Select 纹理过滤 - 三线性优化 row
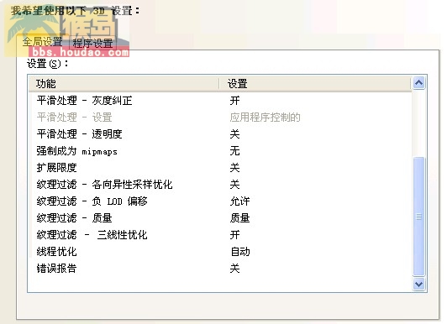The image size is (447, 324). pyautogui.click(x=220, y=235)
